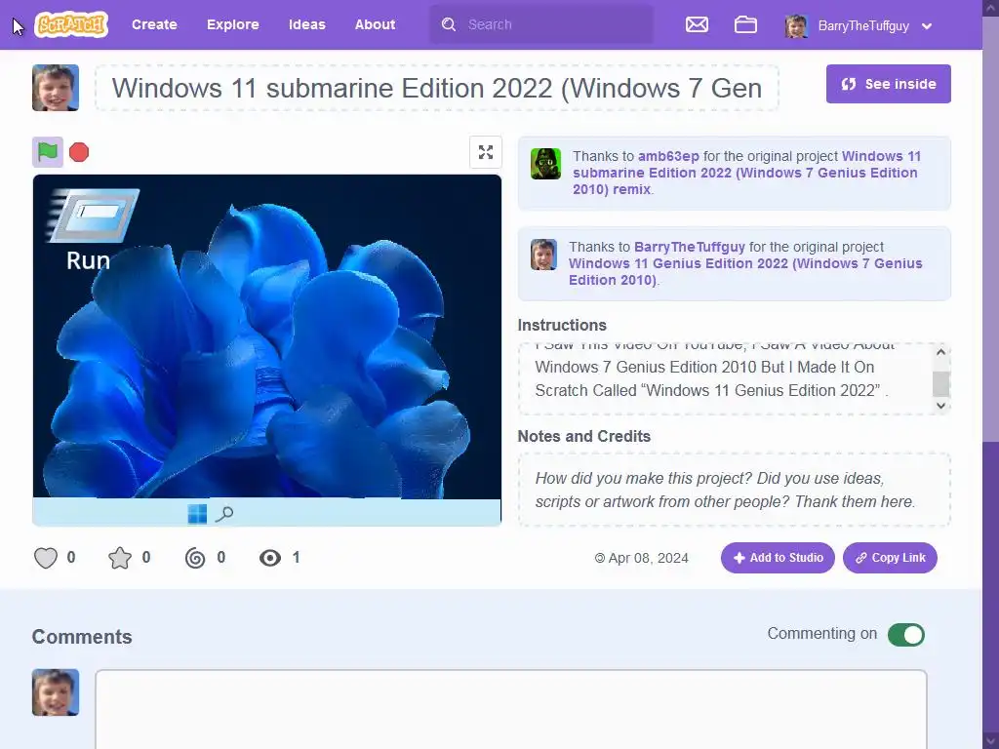
Task: Click the project author avatar beside title
Action: (56, 88)
